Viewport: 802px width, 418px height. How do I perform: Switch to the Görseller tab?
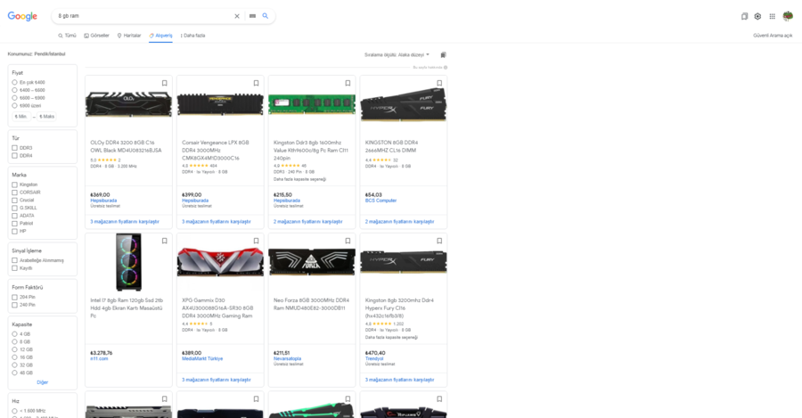(x=96, y=36)
